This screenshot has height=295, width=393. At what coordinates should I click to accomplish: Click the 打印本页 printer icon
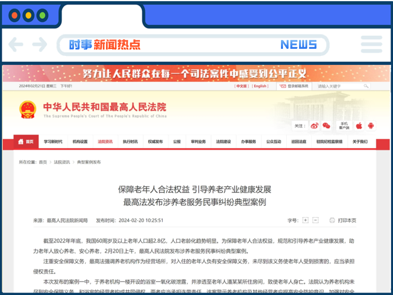click(x=332, y=220)
